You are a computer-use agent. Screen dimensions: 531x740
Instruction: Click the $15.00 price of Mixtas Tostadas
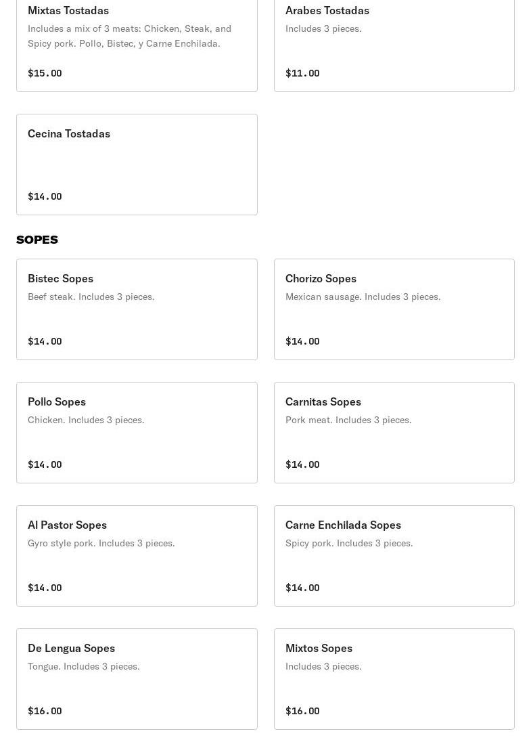(x=45, y=73)
